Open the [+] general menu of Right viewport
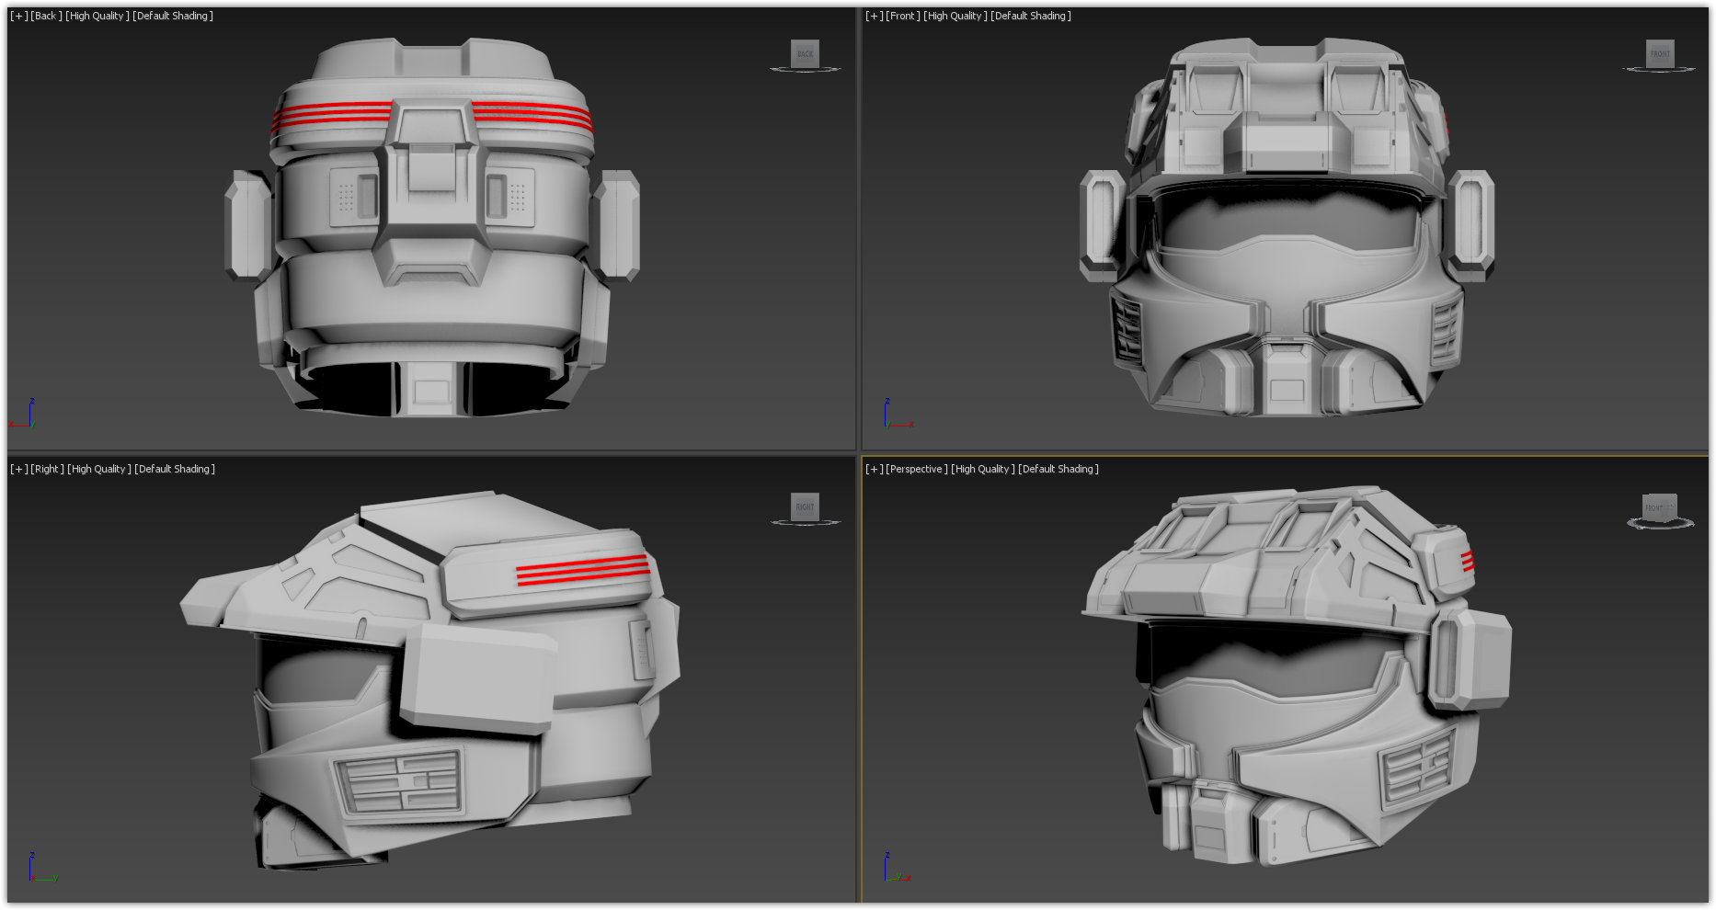The image size is (1716, 910). [18, 469]
